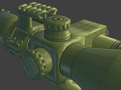Click the Picatinny rail mount on the scope
The width and height of the screenshot is (121, 90).
[36, 11]
